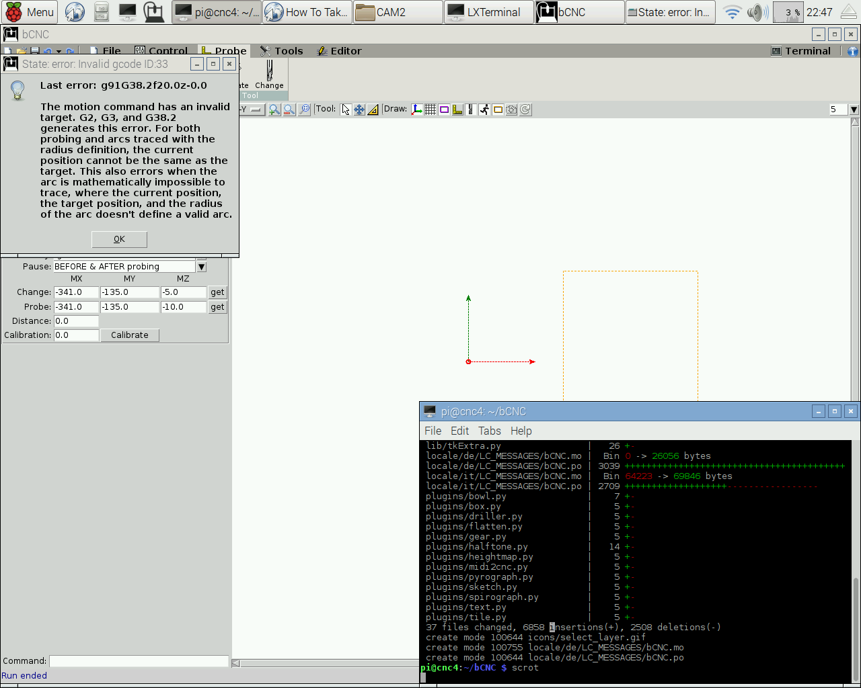
Task: Click the zoom in magnifier icon
Action: [274, 110]
